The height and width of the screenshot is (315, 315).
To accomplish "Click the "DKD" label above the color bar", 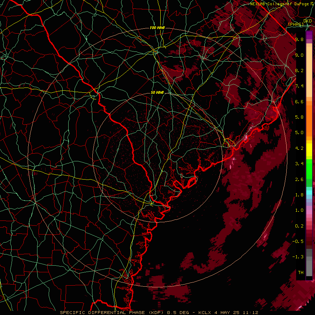I will point(308,21).
